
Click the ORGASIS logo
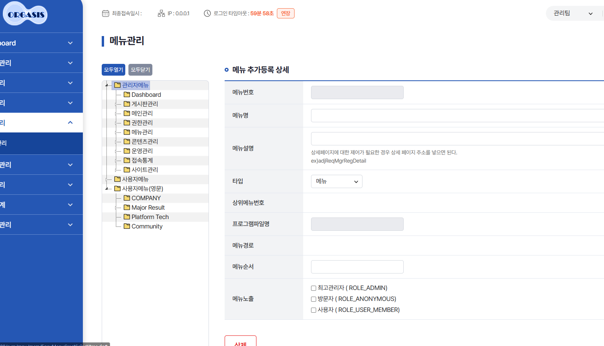point(26,14)
